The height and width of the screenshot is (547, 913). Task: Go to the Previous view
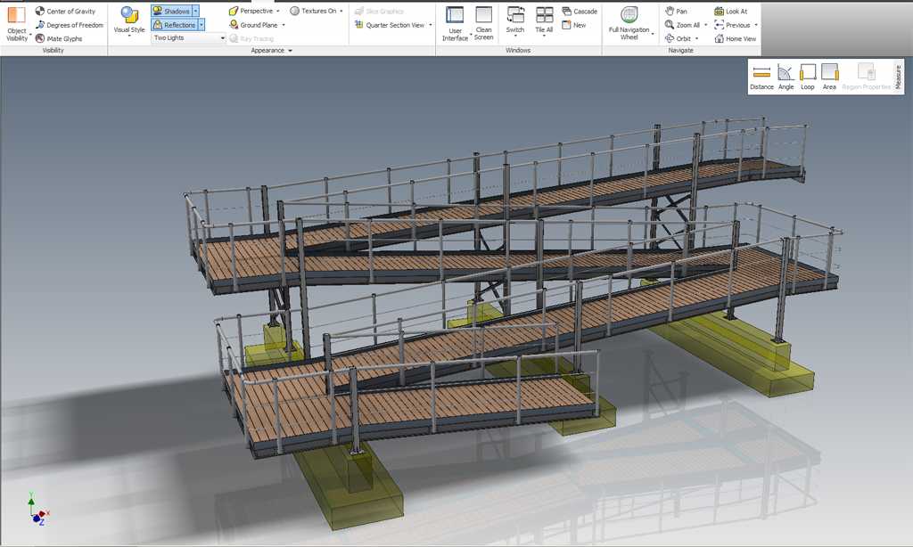[x=732, y=25]
